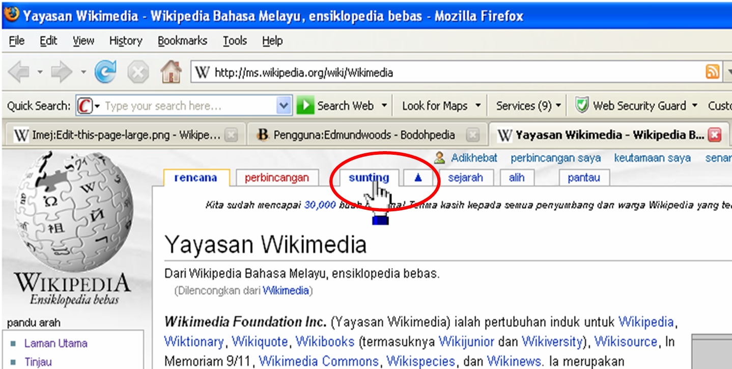Open the Edit menu
Image resolution: width=732 pixels, height=369 pixels.
click(48, 41)
